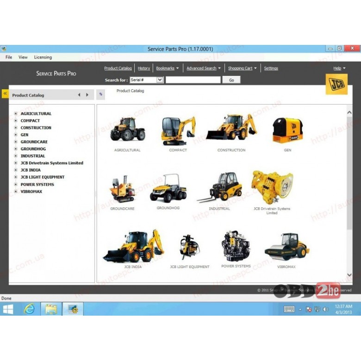The height and width of the screenshot is (361, 361).
Task: Open the GEN generator image
Action: tap(287, 131)
